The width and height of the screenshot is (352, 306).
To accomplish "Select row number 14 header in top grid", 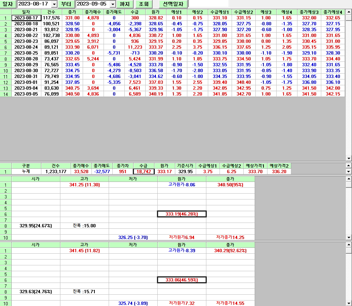I will click(x=5, y=94).
